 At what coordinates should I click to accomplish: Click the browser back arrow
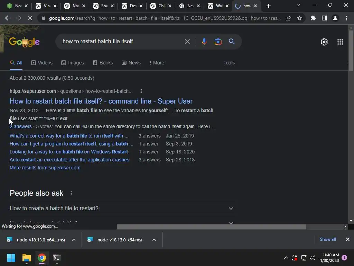point(8,18)
